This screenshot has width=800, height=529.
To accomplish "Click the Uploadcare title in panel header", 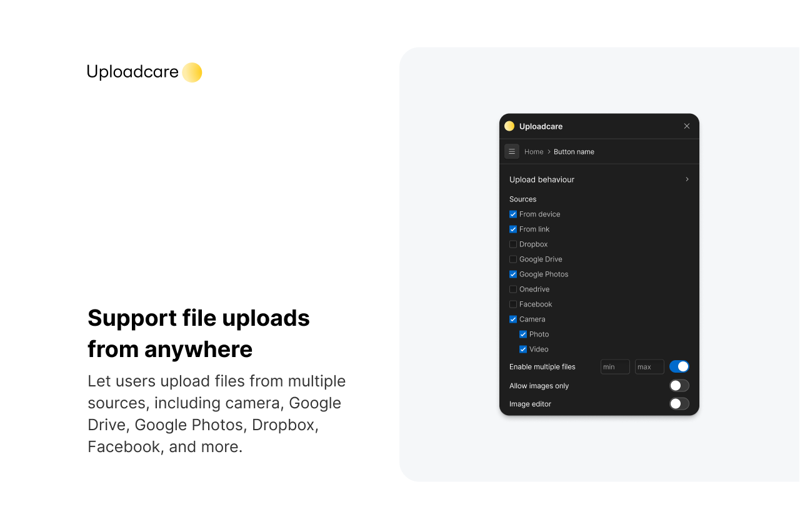I will [x=541, y=126].
